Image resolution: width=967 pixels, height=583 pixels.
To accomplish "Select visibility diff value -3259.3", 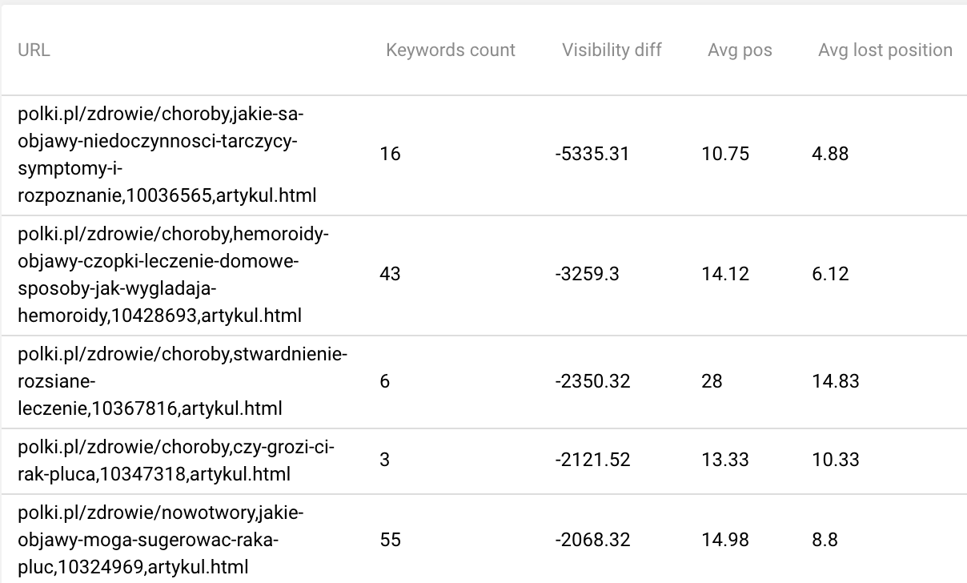I will click(586, 274).
